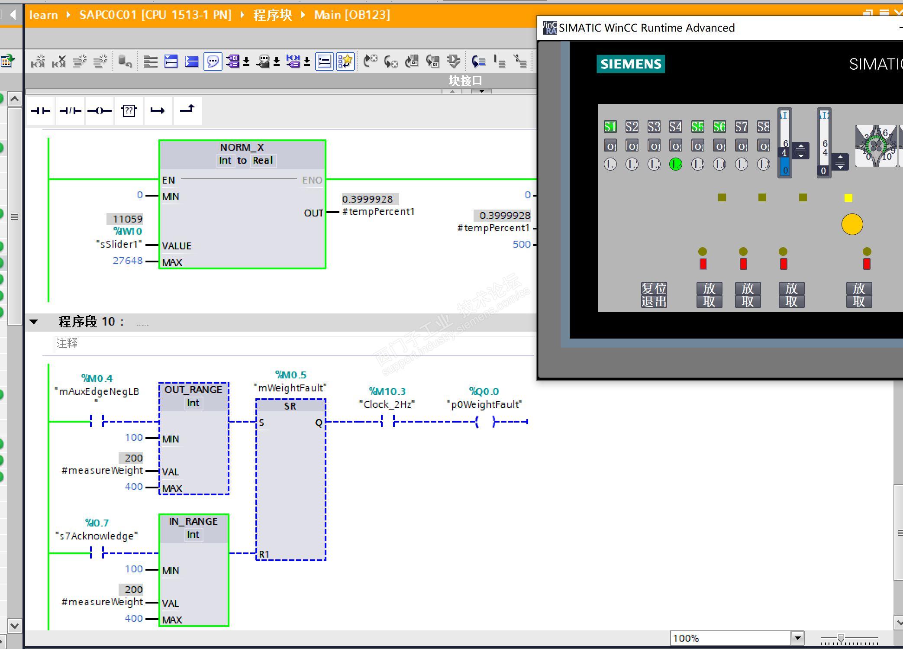Toggle the S7 switch on HMI
Screen dimensions: 903x649
pos(741,126)
